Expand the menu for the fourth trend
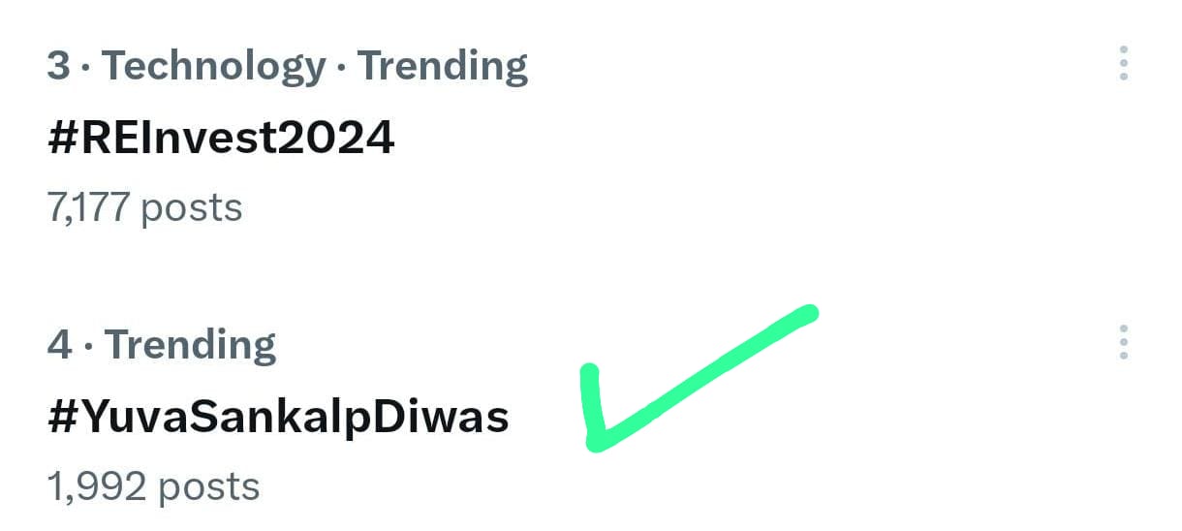The width and height of the screenshot is (1182, 531). pos(1123,342)
